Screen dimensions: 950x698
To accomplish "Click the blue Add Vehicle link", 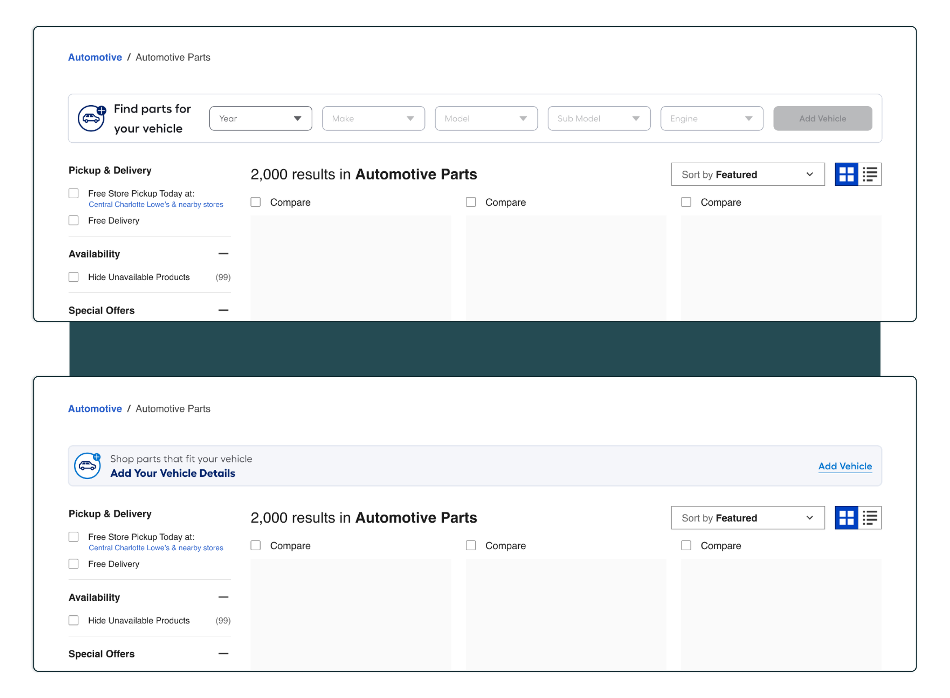I will pyautogui.click(x=845, y=466).
